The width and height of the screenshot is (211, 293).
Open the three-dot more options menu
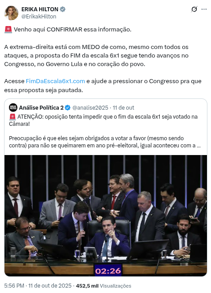click(204, 9)
